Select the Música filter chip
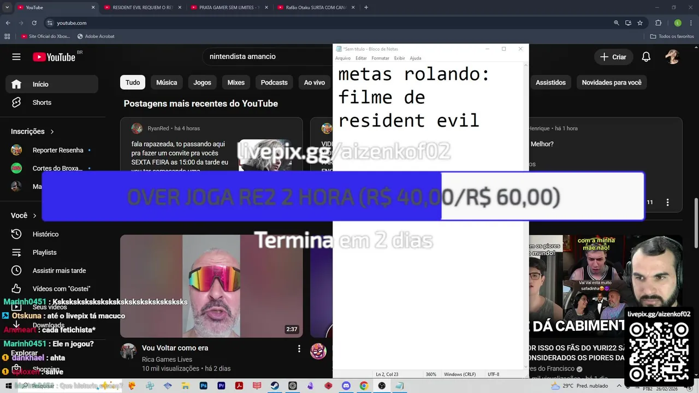The image size is (699, 393). tap(167, 82)
